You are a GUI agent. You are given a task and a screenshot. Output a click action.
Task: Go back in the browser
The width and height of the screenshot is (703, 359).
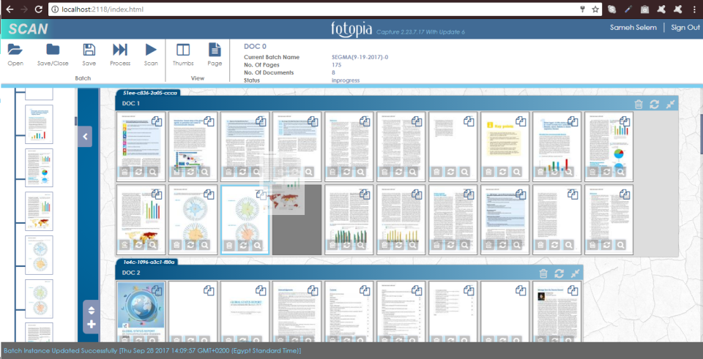[x=10, y=9]
